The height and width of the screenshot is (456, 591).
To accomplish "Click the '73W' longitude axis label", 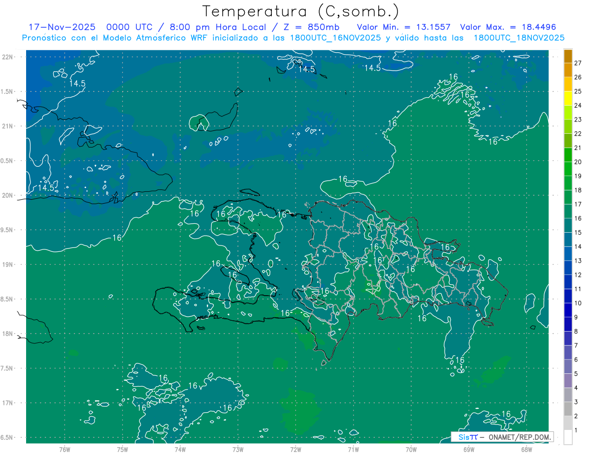I will [x=238, y=450].
